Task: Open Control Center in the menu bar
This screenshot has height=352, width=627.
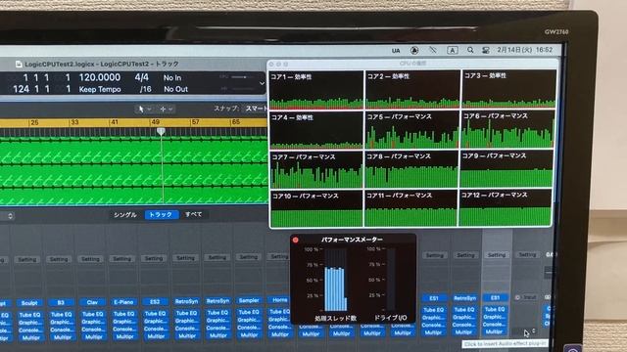Action: click(486, 50)
